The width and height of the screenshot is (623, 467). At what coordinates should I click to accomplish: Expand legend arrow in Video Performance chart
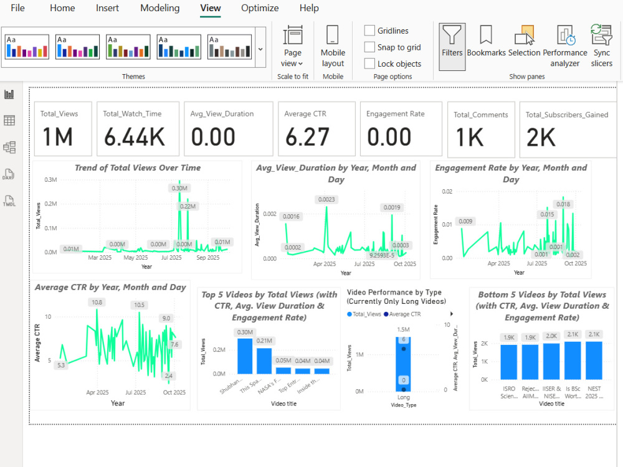click(x=451, y=314)
